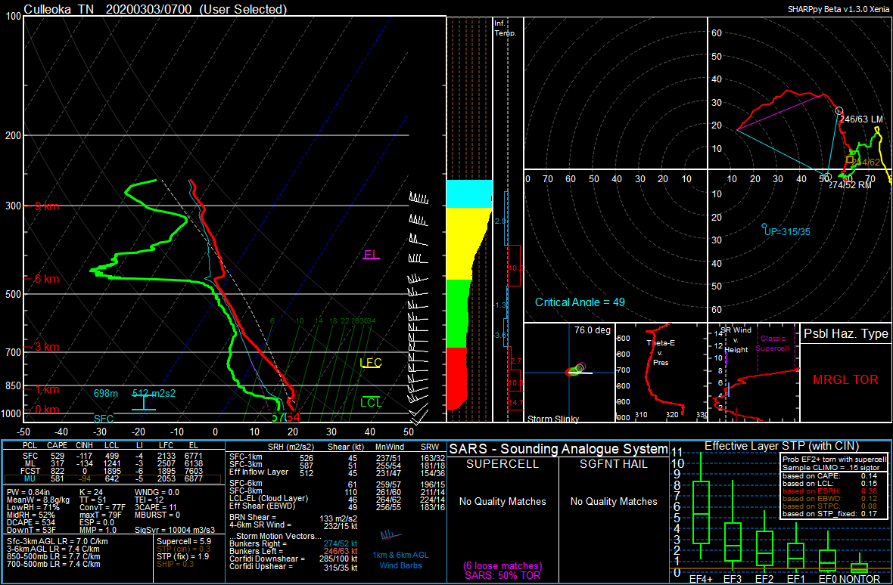Click the PW = 0.84in value
This screenshot has width=893, height=585.
30,491
